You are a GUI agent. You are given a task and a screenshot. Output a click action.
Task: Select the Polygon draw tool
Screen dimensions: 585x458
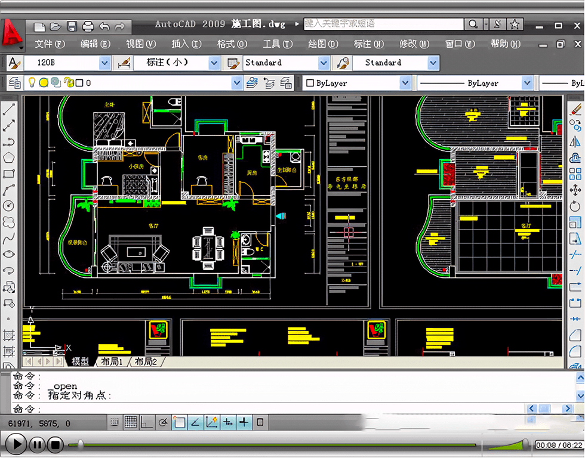pyautogui.click(x=9, y=158)
